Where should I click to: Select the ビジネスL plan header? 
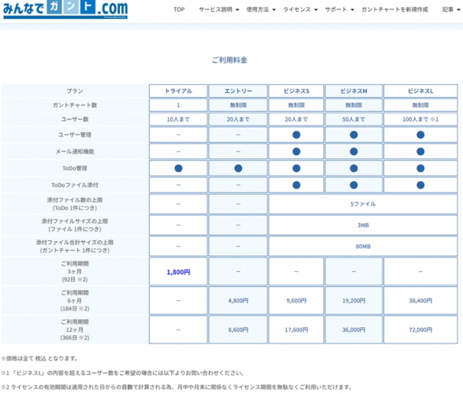420,91
